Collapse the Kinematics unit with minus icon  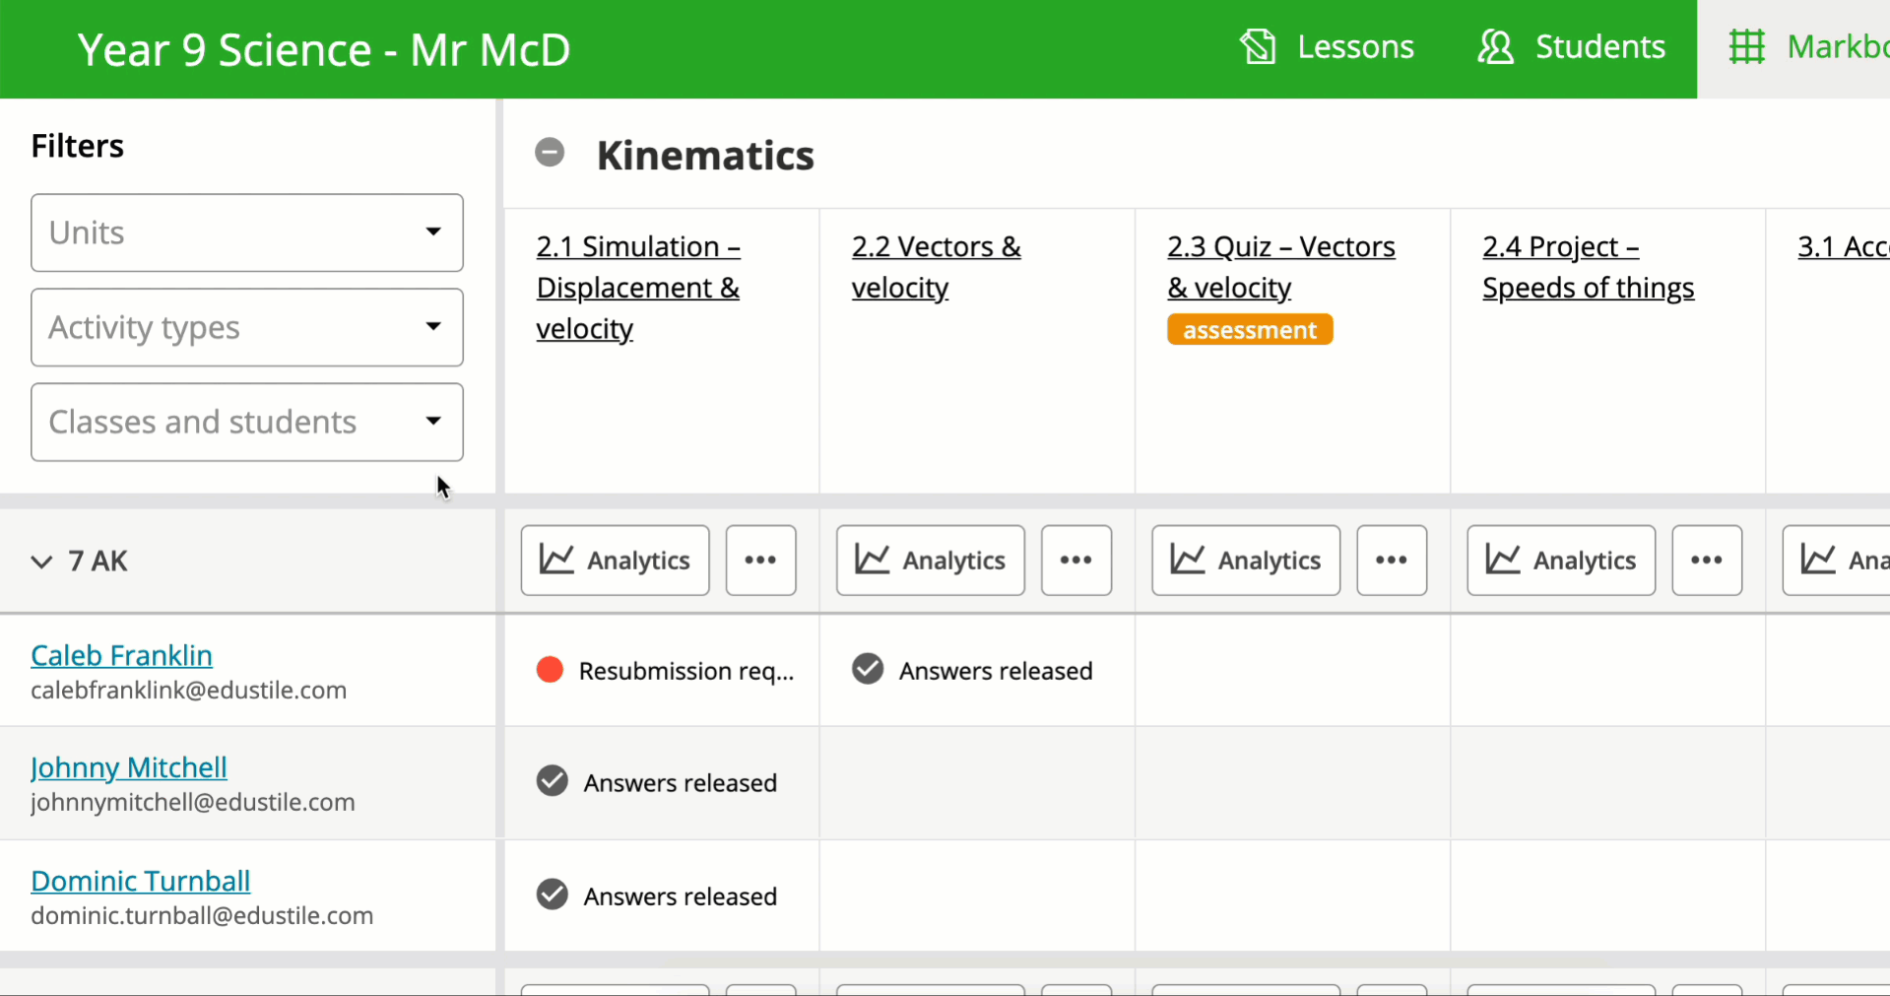[550, 153]
